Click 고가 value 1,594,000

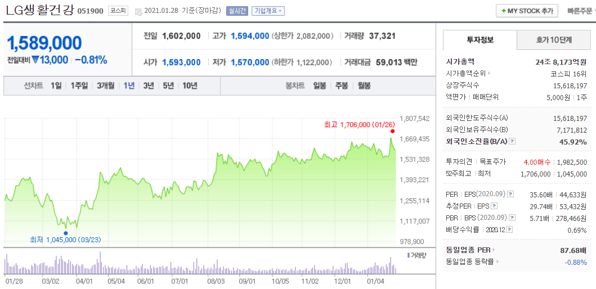click(250, 36)
